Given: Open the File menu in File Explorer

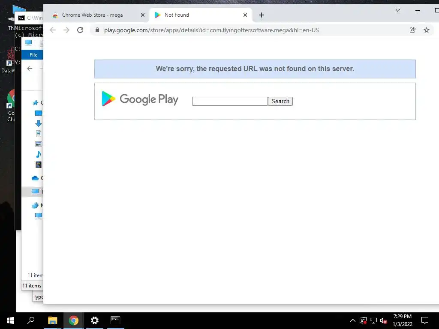Looking at the screenshot, I should [x=33, y=55].
